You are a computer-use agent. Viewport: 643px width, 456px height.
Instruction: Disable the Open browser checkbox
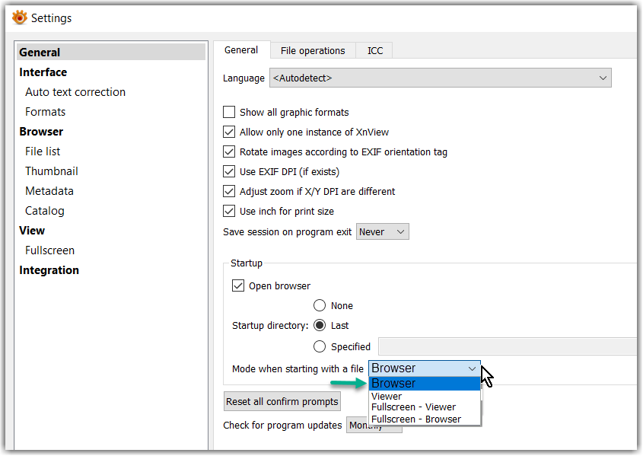pos(238,286)
